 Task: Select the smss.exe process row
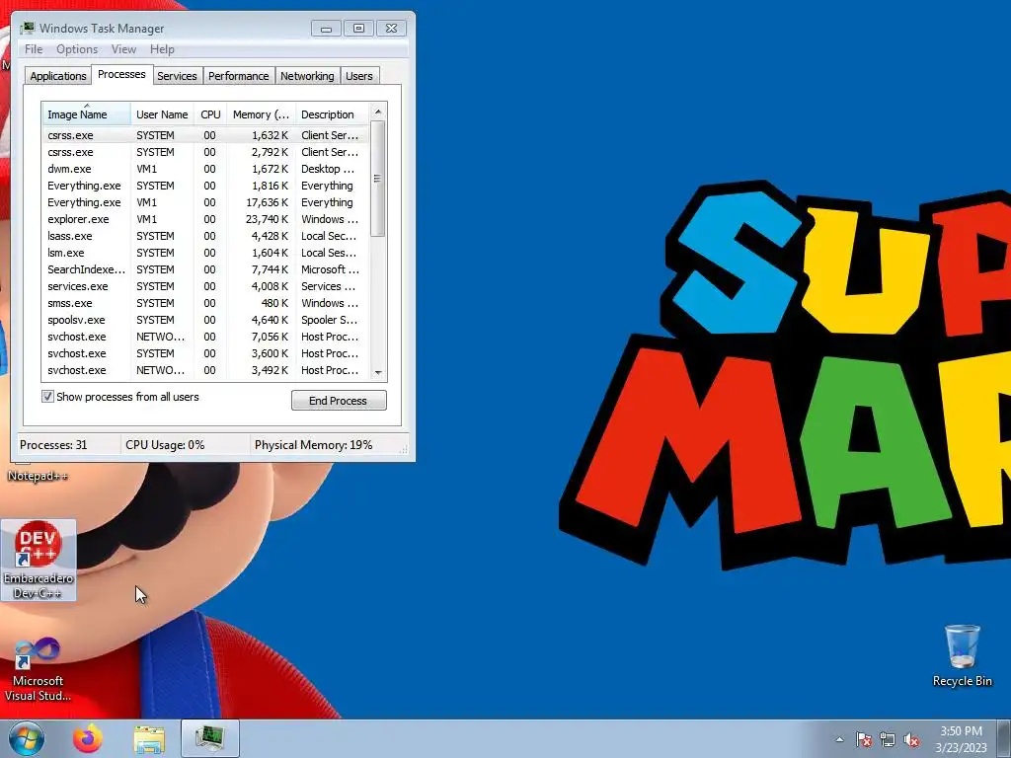tap(205, 303)
